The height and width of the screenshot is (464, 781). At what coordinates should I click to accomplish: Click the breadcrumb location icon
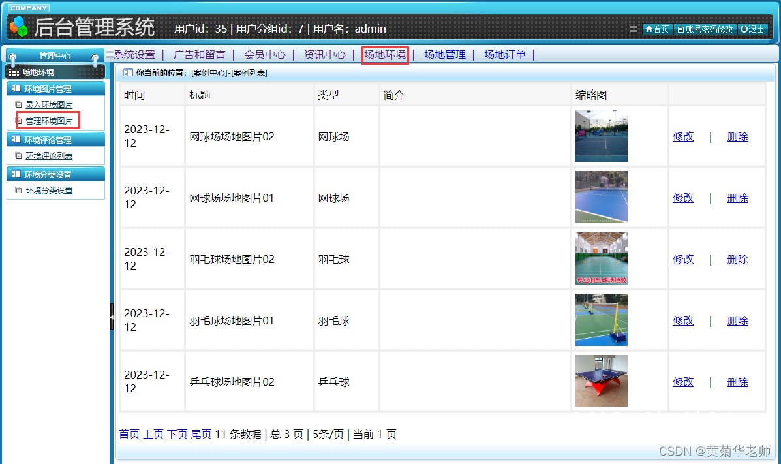point(128,72)
